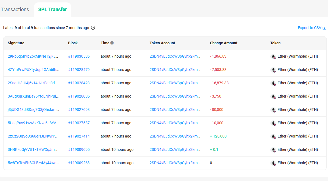
Task: Click ETH token icon in block #119009263 row
Action: click(x=273, y=163)
